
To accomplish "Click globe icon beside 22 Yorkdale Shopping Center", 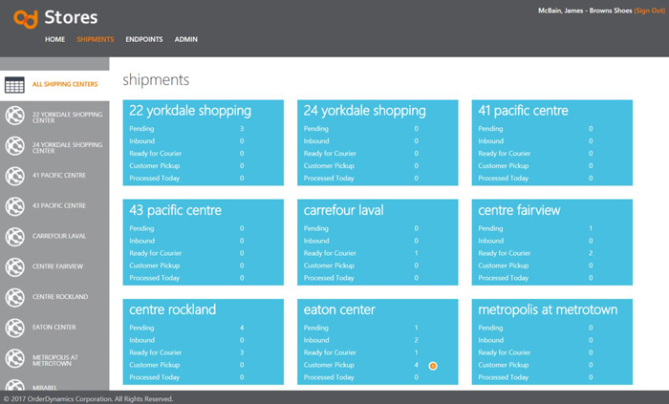I will point(15,116).
